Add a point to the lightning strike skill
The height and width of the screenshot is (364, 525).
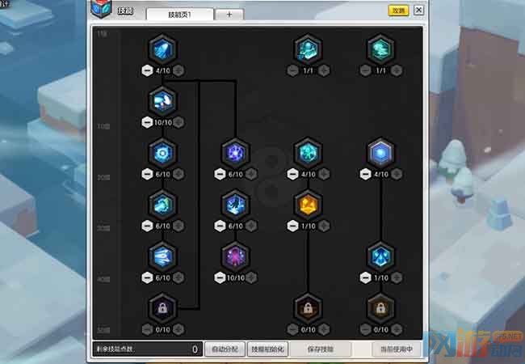pyautogui.click(x=251, y=226)
